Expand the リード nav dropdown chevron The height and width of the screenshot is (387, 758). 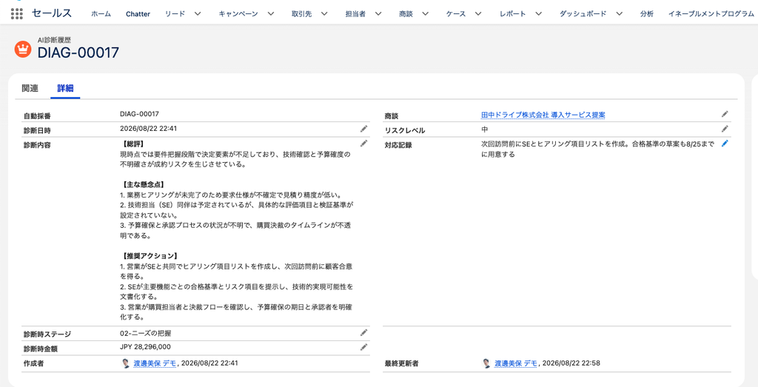click(199, 14)
